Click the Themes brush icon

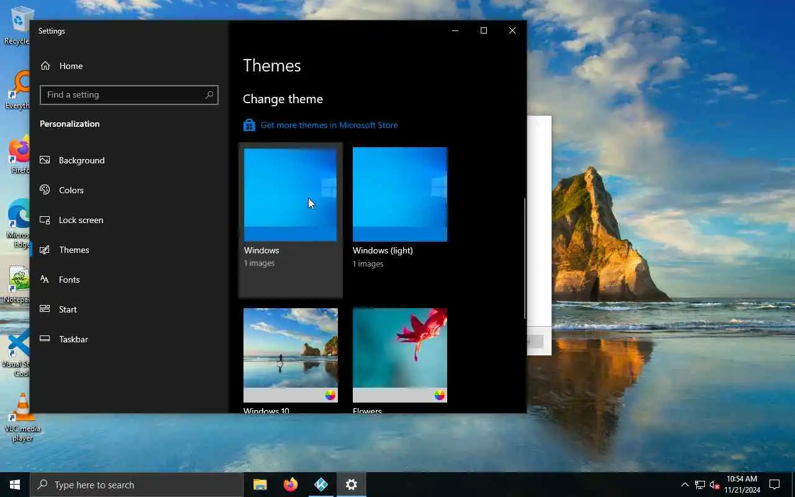click(45, 250)
